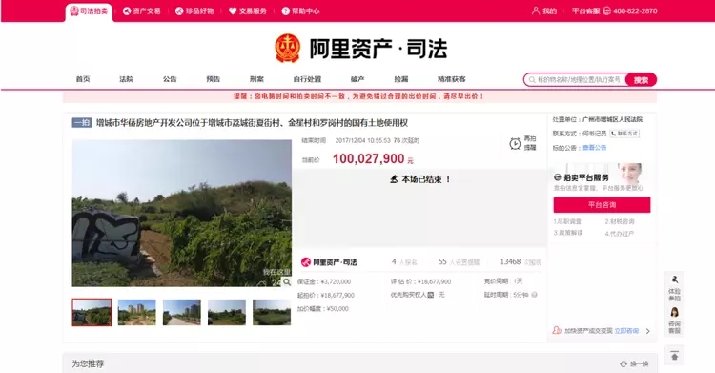Select the second thumbnail with buildings

pos(136,312)
